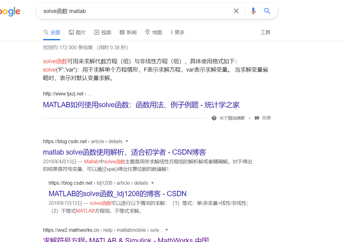This screenshot has width=345, height=242.
Task: Click the 2016年7月12日 snippet date
Action: (x=65, y=203)
